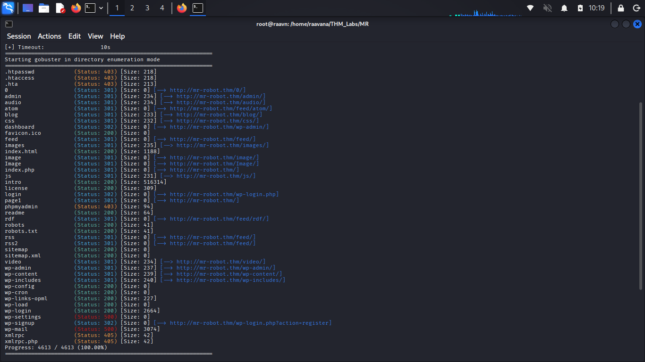Click the 'license' result entry
645x362 pixels.
coord(17,188)
